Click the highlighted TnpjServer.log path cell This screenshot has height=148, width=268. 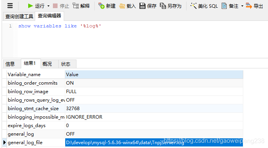click(x=154, y=143)
